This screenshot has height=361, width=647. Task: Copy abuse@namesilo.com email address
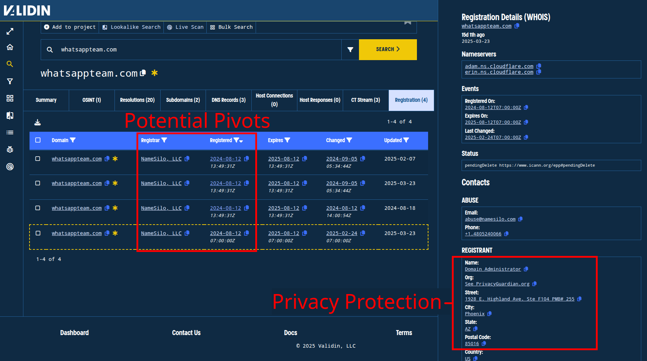point(520,219)
